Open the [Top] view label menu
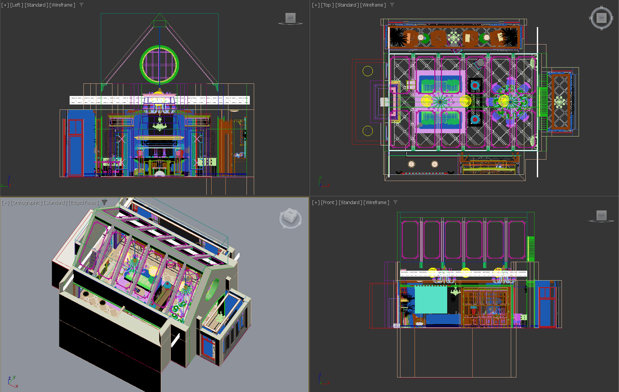The width and height of the screenshot is (619, 392). (x=328, y=5)
